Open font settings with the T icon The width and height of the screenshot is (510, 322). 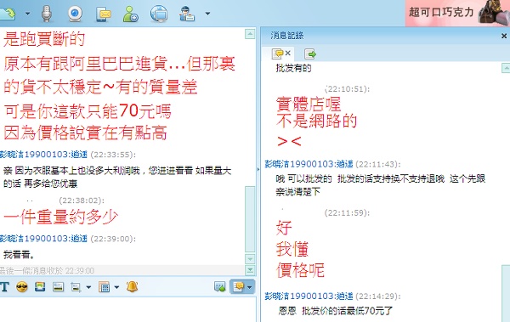click(4, 287)
